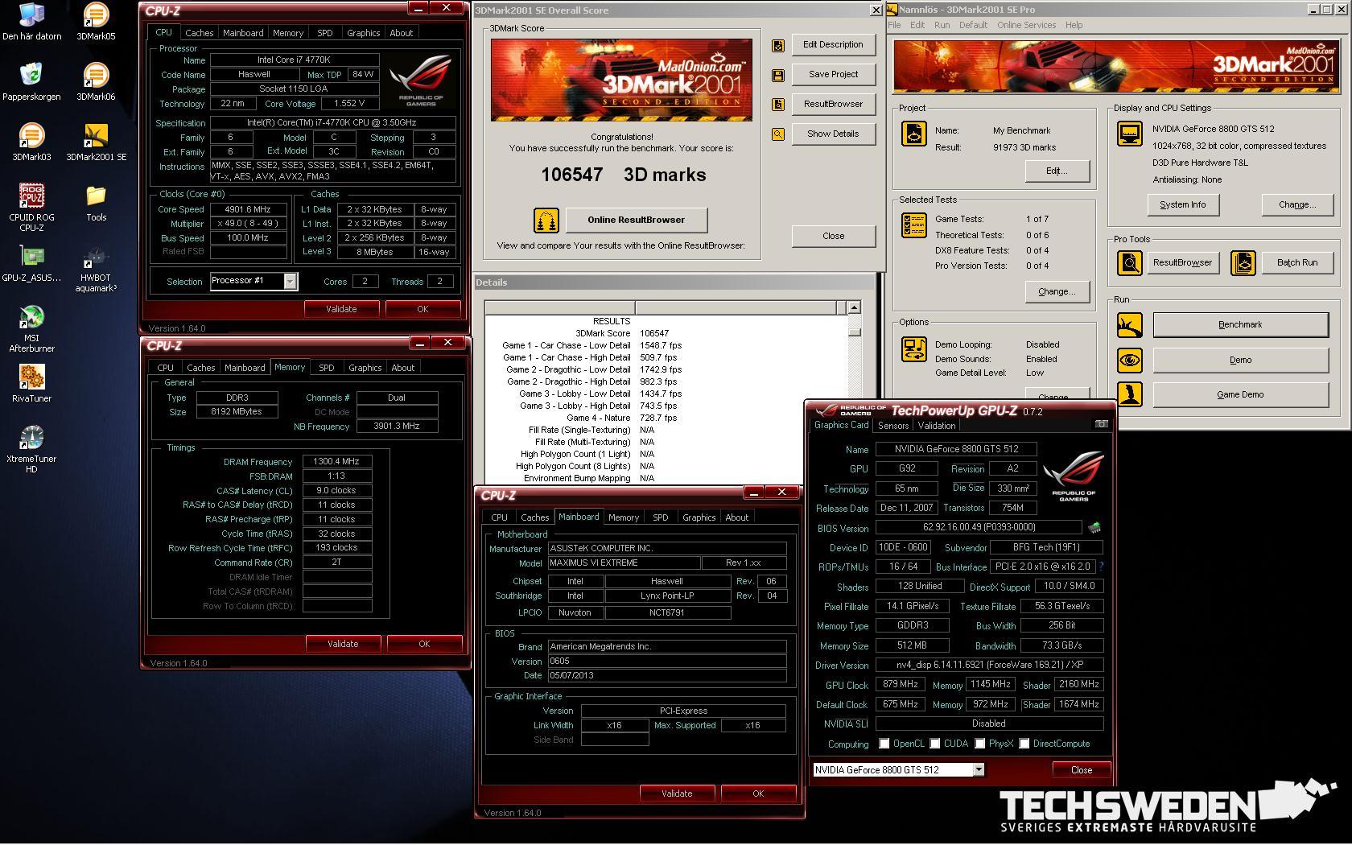1352x845 pixels.
Task: Click Validate in CPU-Z Memory window
Action: point(343,644)
